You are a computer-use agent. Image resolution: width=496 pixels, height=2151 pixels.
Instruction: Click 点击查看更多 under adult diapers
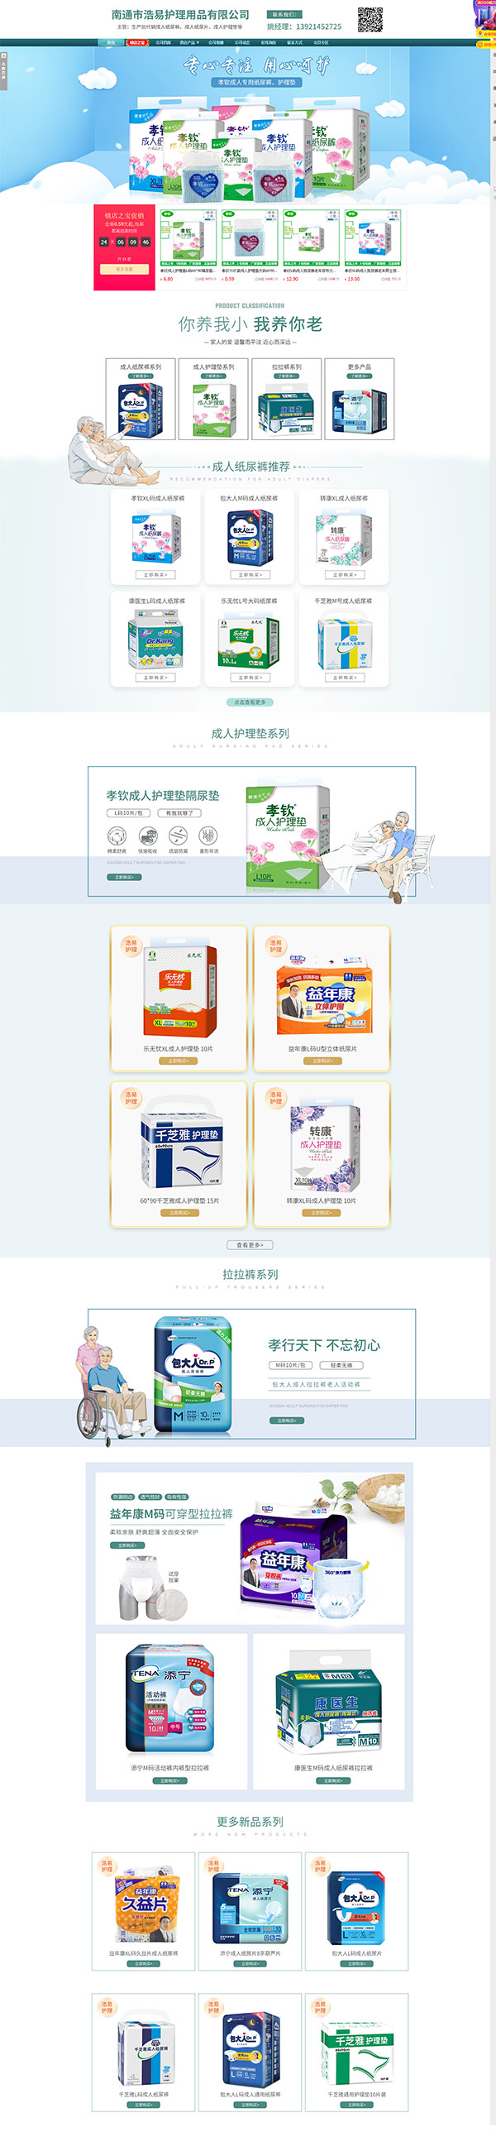250,702
